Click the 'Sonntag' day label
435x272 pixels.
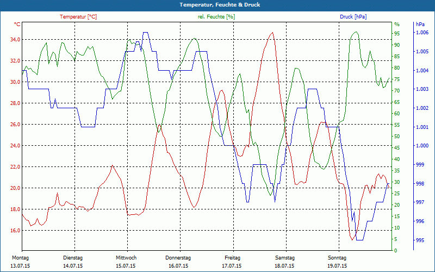point(337,258)
